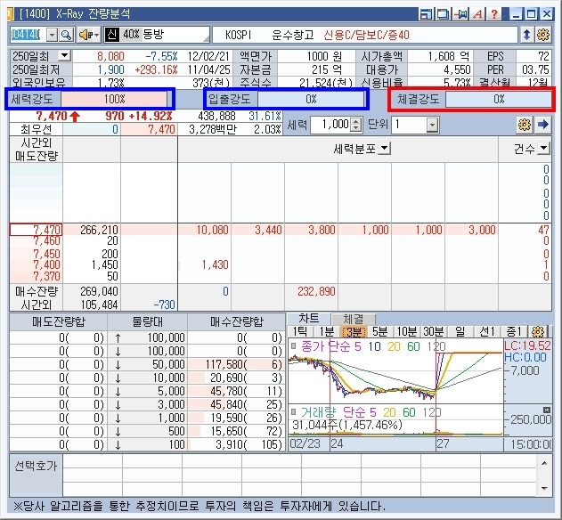
Task: Click the 체결강도 0% gauge bar
Action: click(499, 99)
